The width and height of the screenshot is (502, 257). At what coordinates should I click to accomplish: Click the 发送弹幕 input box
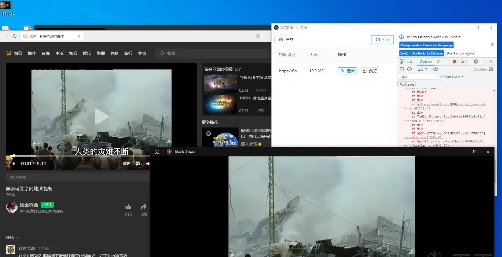78,177
